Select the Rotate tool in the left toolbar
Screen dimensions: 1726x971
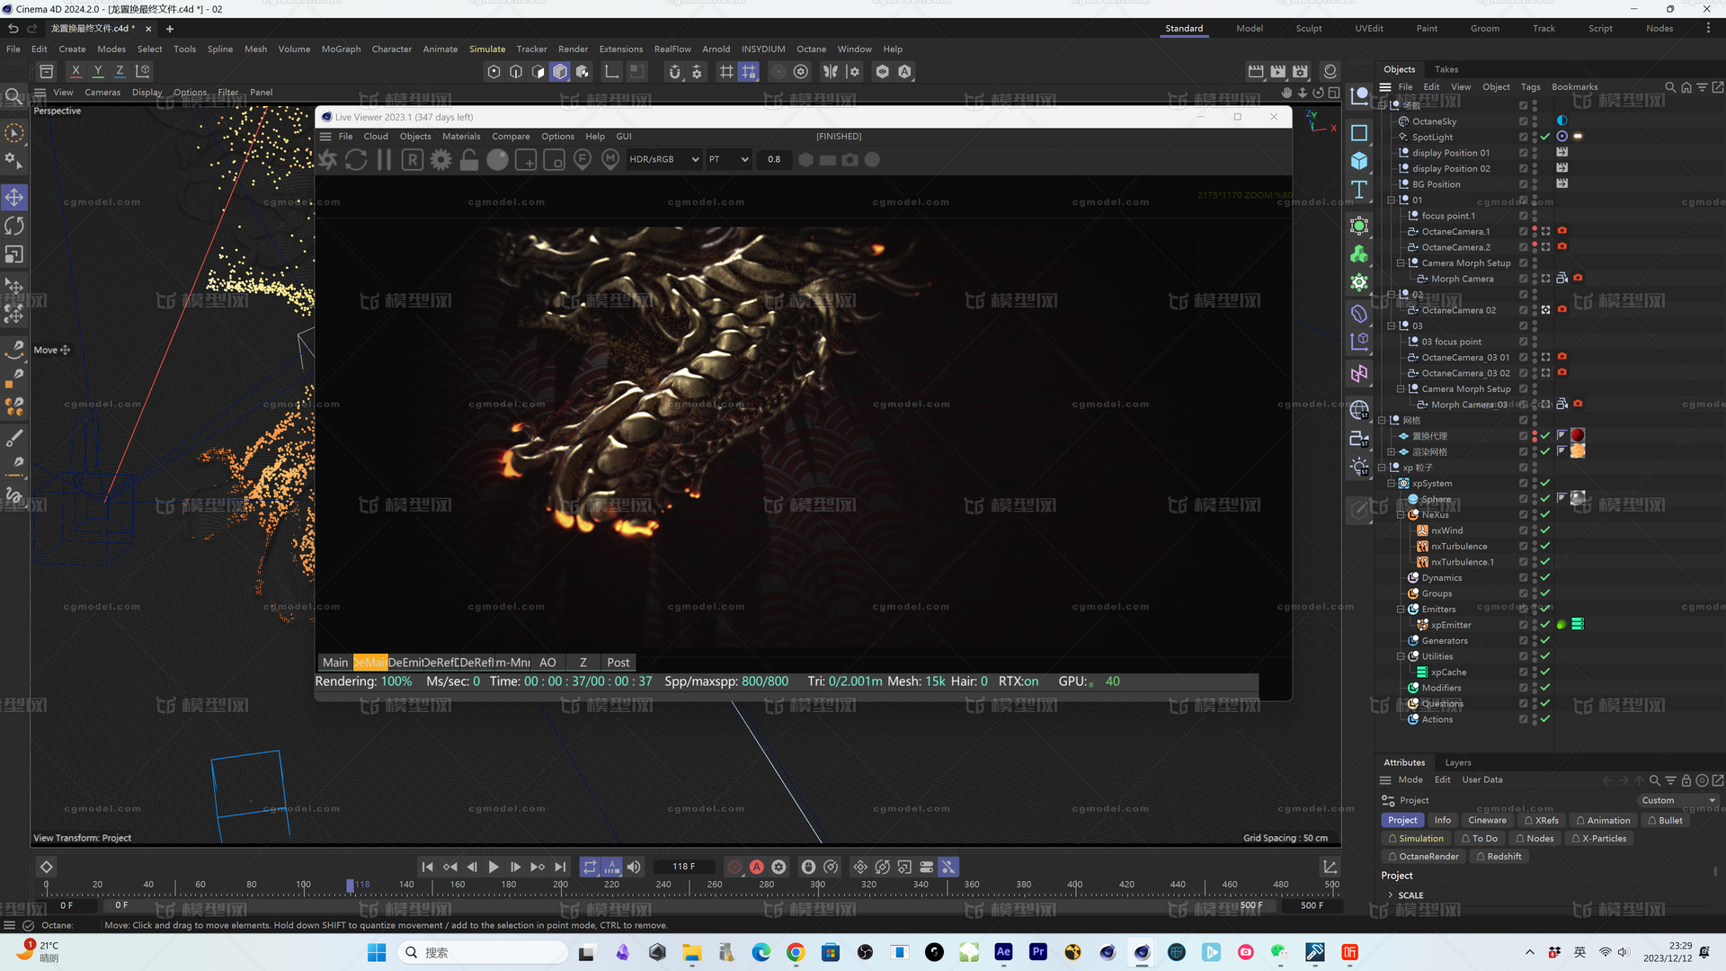coord(14,226)
